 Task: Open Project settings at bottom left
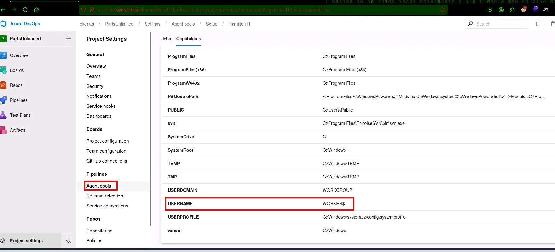(x=26, y=241)
